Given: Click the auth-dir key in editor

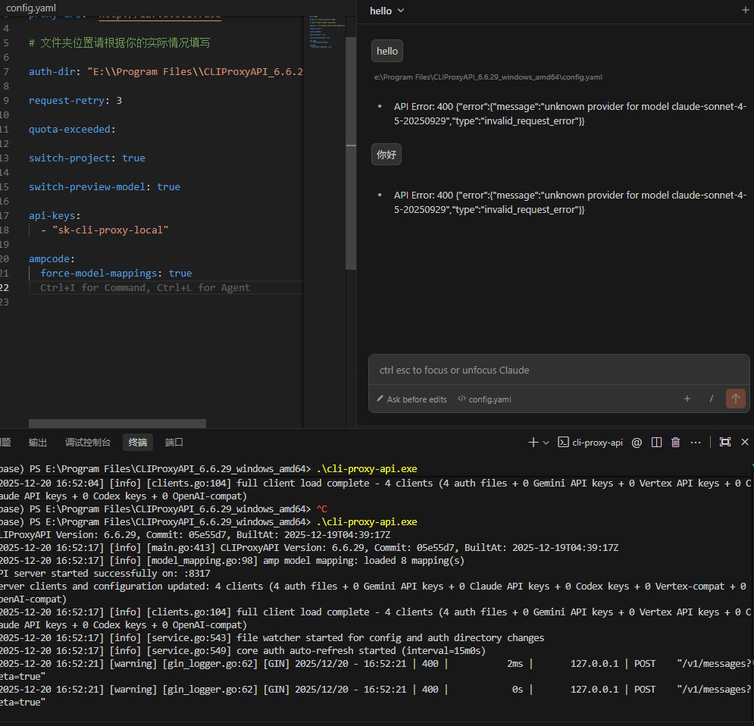Looking at the screenshot, I should coord(52,72).
